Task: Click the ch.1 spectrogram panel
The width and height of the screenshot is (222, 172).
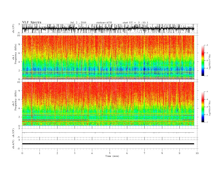Action: [x=108, y=57]
